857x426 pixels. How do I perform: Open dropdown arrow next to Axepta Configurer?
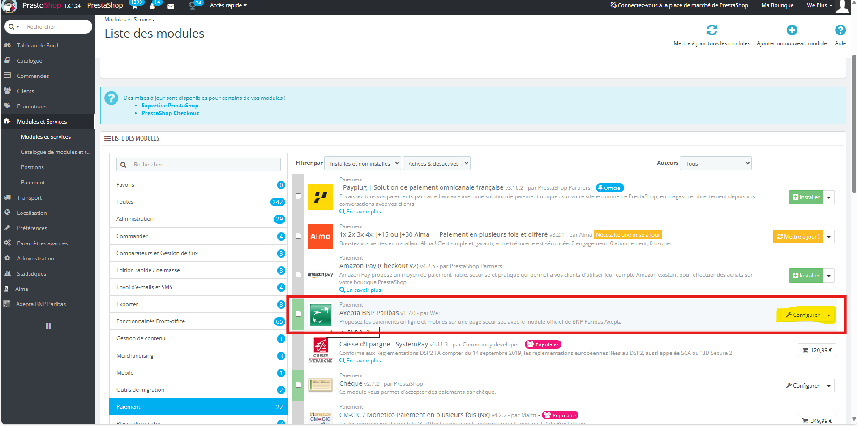[x=829, y=315]
